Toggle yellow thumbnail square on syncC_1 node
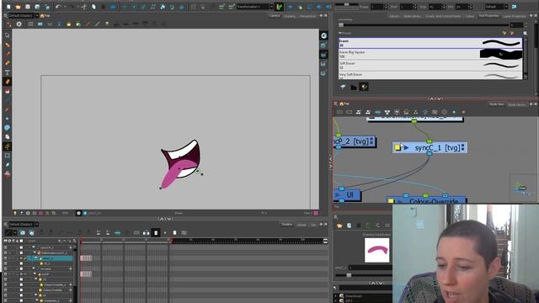Screen dimensions: 539x303 398,148
